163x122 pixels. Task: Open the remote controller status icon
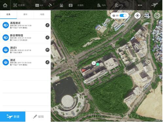(62, 5)
